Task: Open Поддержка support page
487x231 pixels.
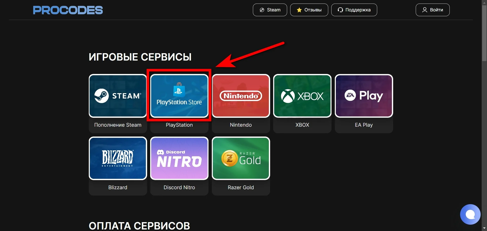Action: point(354,10)
